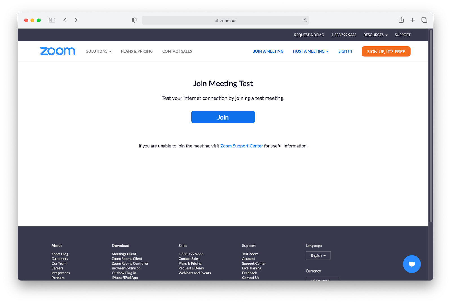Open the Webinars and Events link
This screenshot has height=304, width=451.
tap(194, 273)
